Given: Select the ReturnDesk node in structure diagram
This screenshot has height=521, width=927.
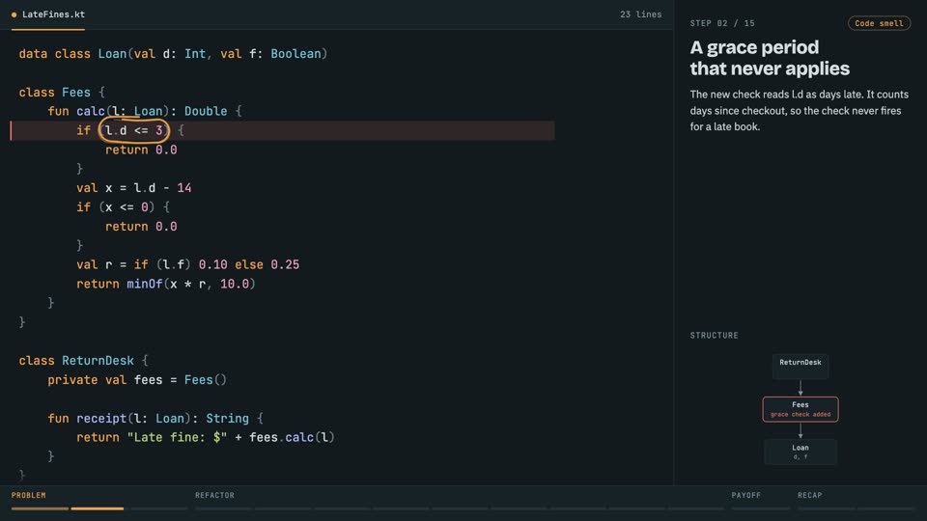Looking at the screenshot, I should click(800, 366).
